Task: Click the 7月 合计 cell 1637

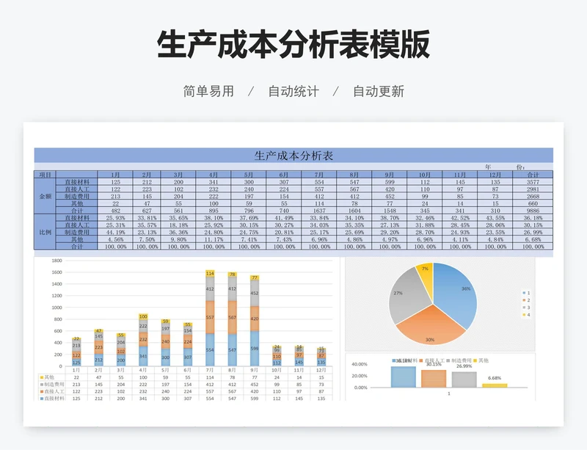Action: click(319, 211)
